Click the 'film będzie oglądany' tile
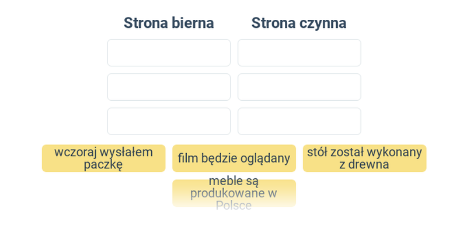 [234, 158]
